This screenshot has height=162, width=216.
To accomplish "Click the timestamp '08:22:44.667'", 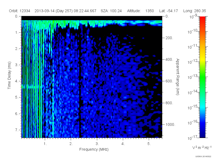I will pos(85,11).
